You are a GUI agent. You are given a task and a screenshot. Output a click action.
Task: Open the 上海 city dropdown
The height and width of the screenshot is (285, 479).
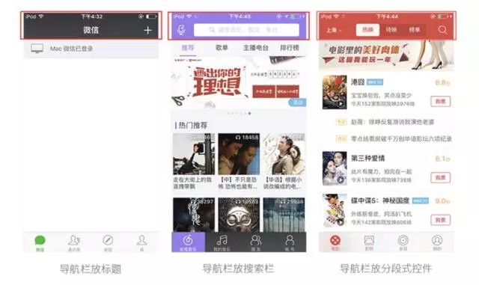click(x=334, y=30)
